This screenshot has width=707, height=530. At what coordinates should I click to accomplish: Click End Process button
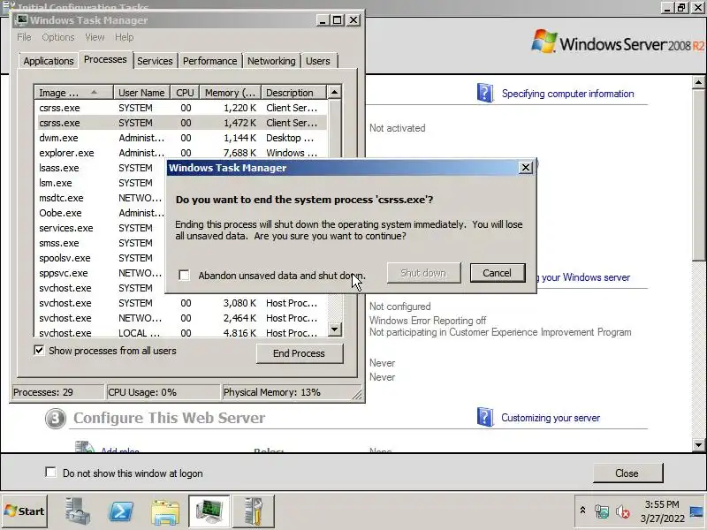pos(300,353)
